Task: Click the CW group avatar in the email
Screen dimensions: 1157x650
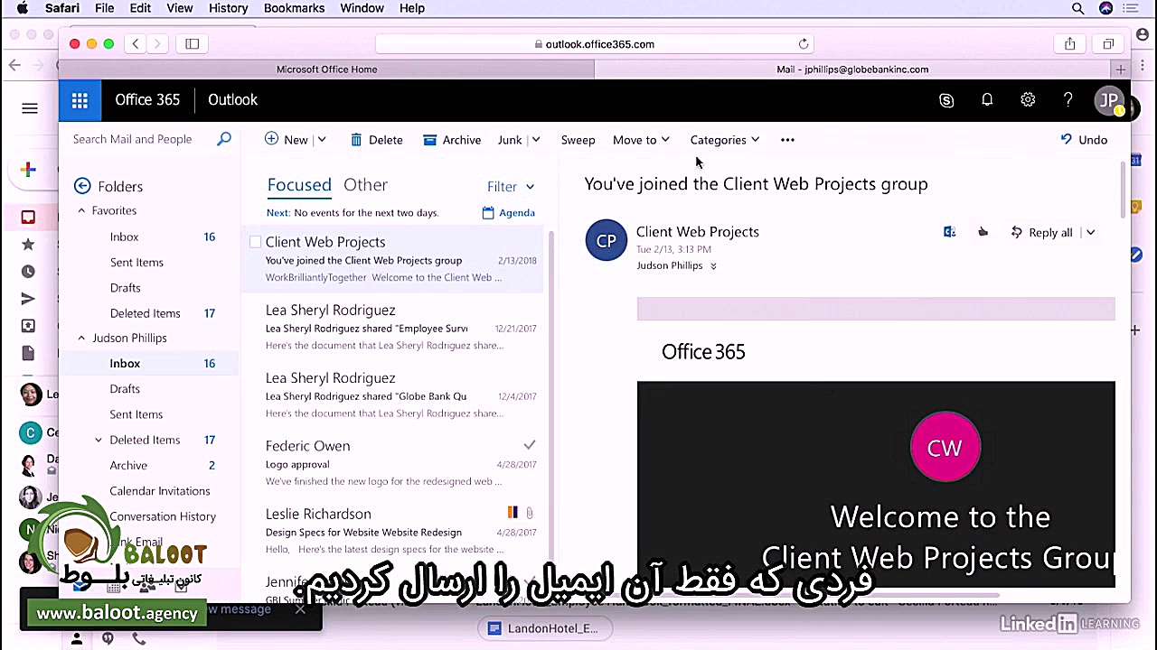Action: point(945,448)
